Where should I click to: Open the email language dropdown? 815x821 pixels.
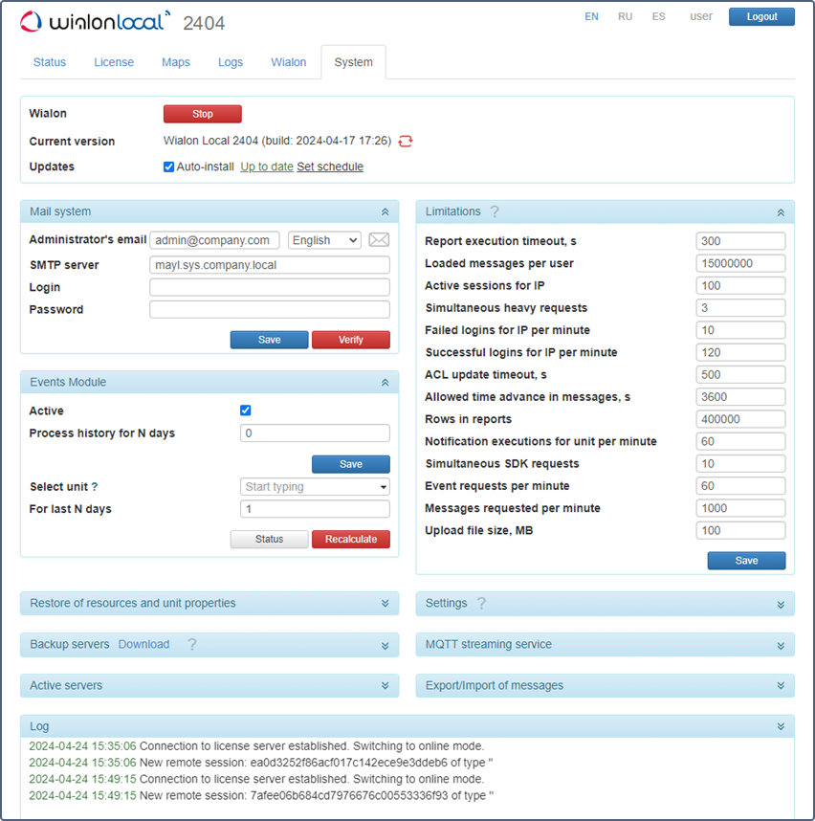(x=324, y=240)
